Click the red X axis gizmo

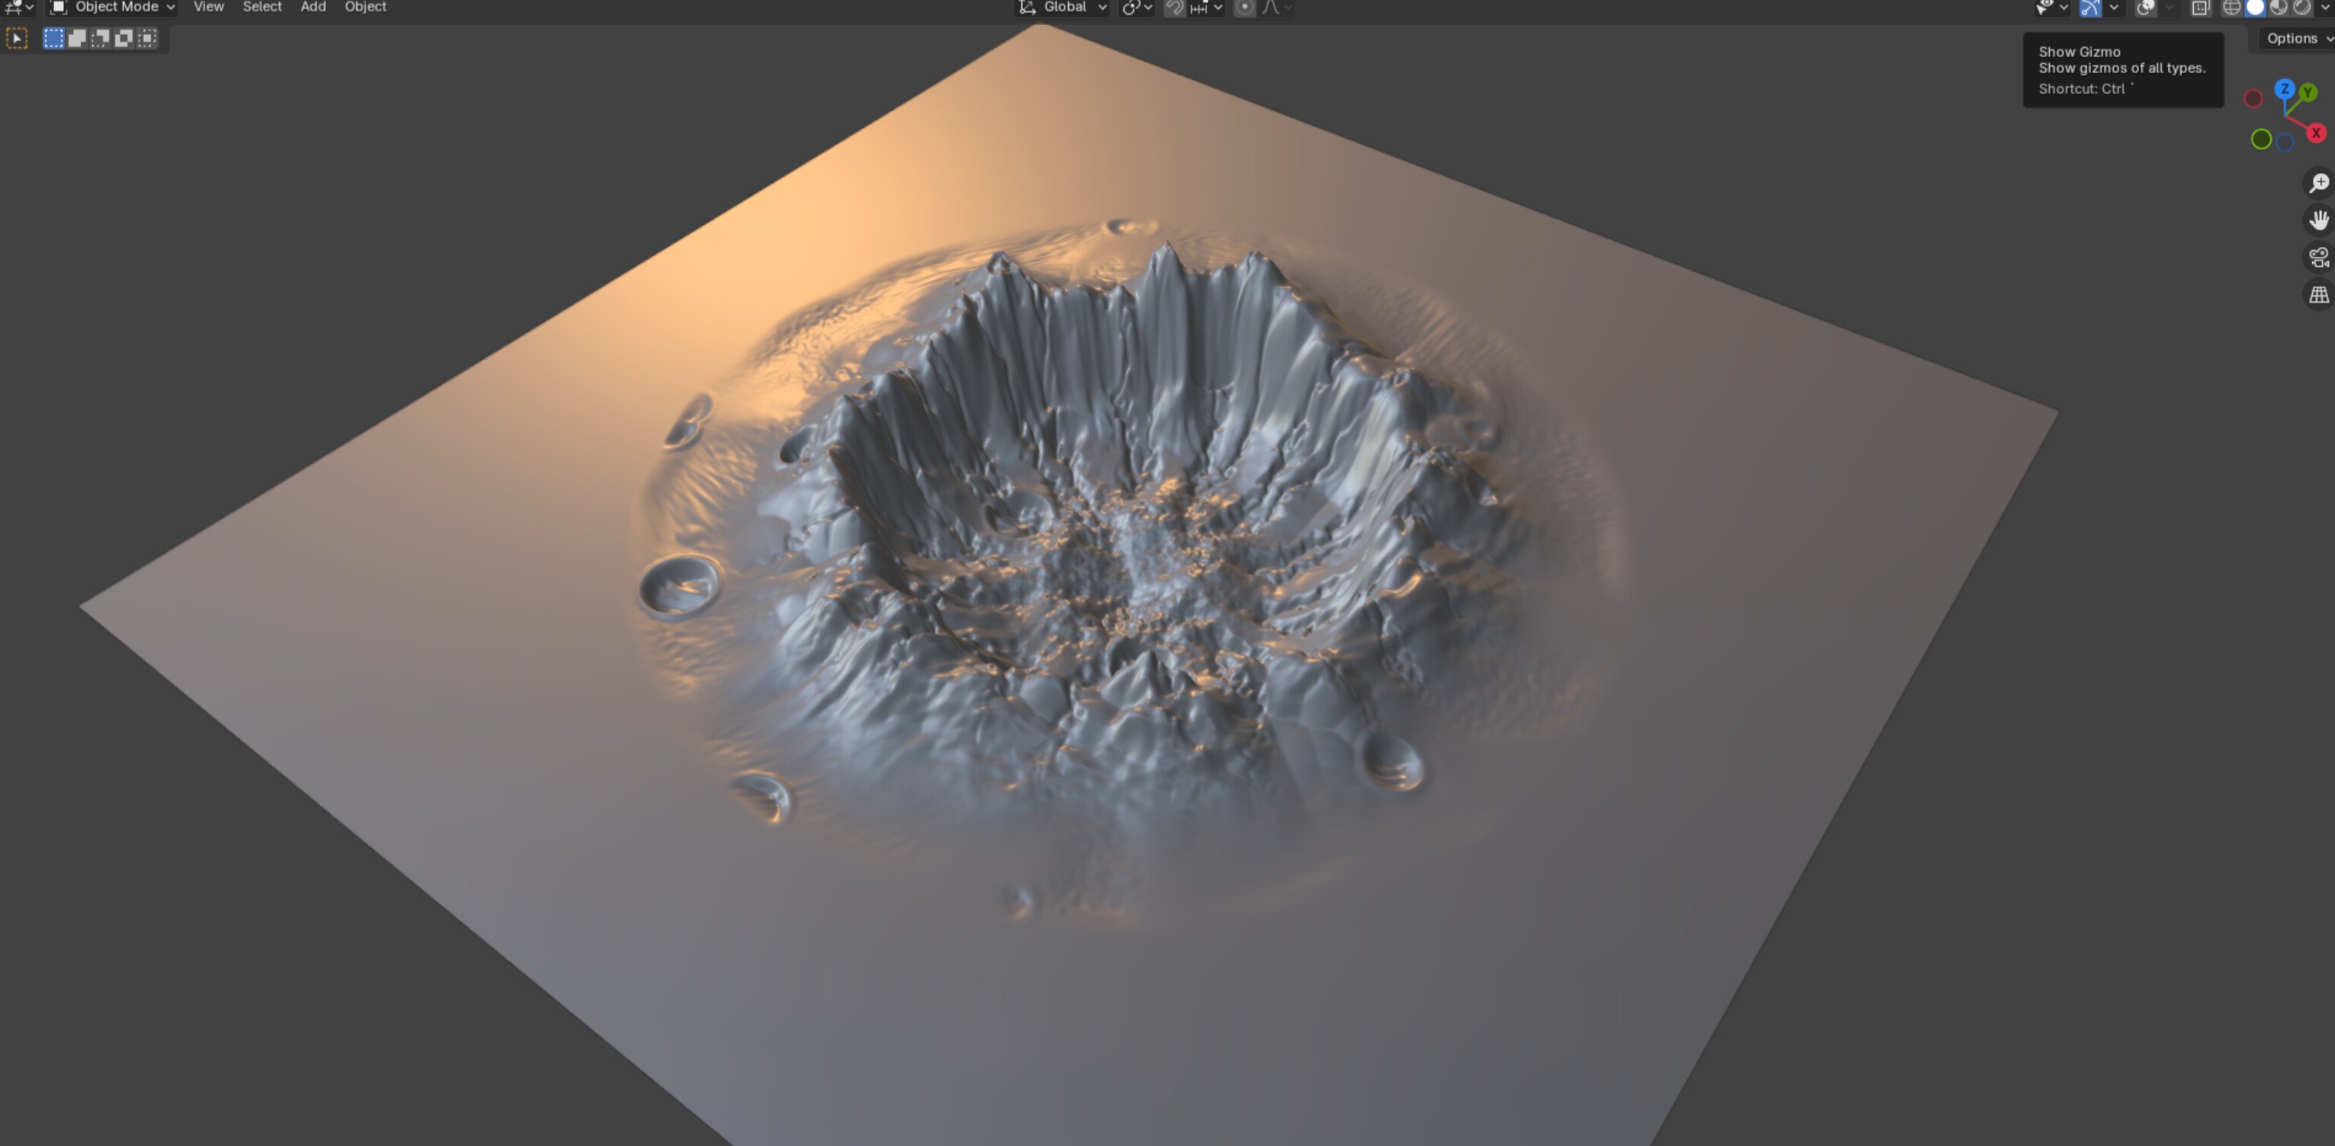2316,133
